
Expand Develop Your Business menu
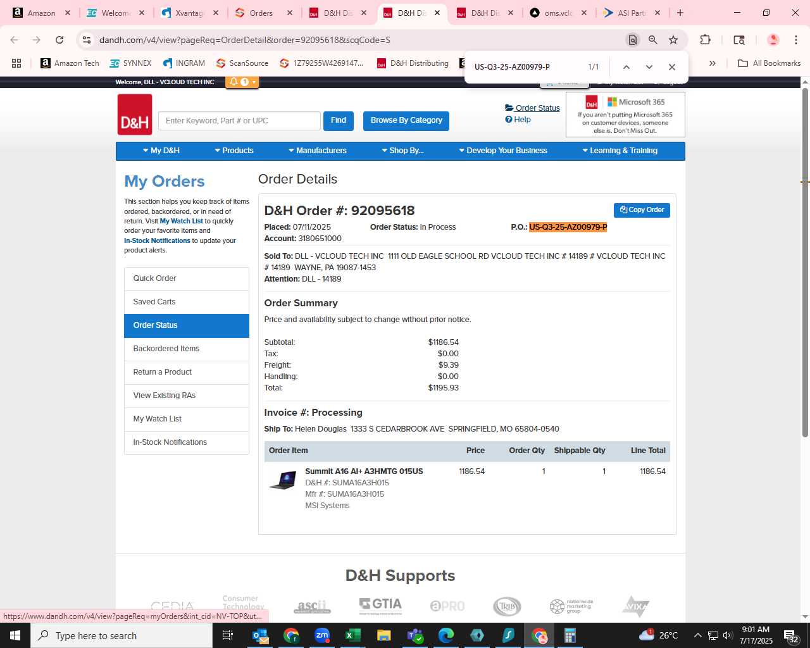[503, 151]
